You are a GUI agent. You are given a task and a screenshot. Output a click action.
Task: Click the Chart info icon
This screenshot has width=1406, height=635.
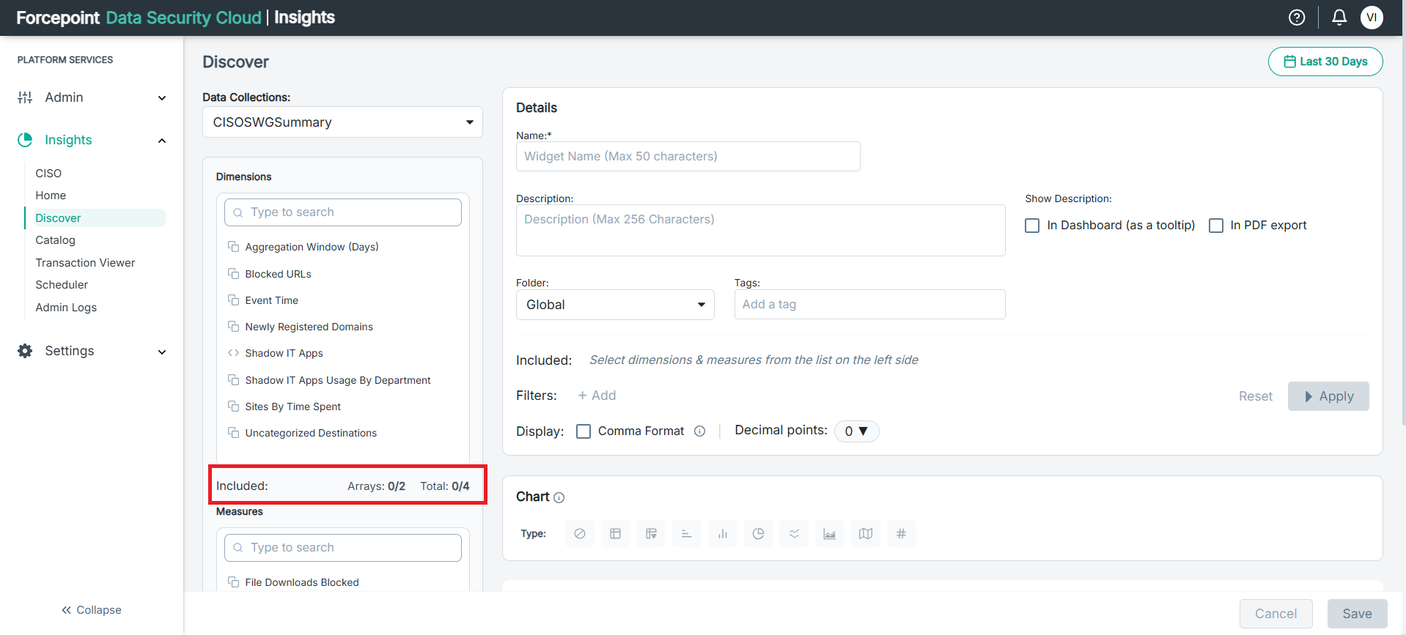coord(559,498)
